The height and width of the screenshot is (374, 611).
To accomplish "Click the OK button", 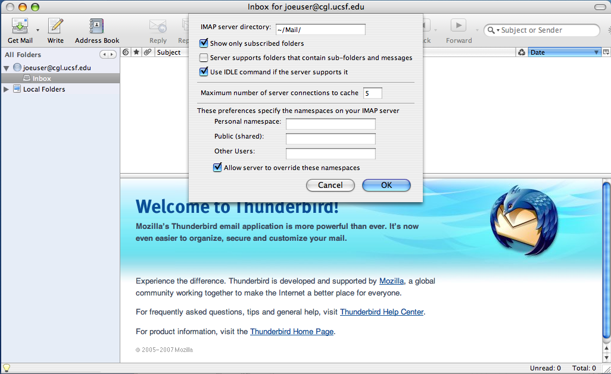I will coord(386,186).
